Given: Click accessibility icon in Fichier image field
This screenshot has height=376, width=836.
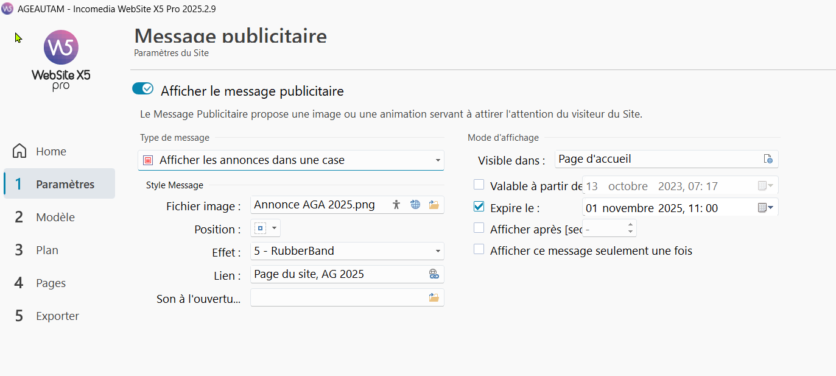Looking at the screenshot, I should click(x=396, y=205).
